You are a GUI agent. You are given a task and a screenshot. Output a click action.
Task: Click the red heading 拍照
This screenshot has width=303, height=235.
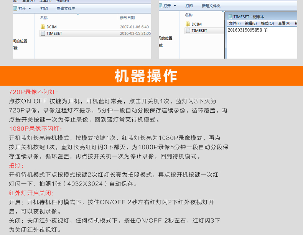[16, 165]
